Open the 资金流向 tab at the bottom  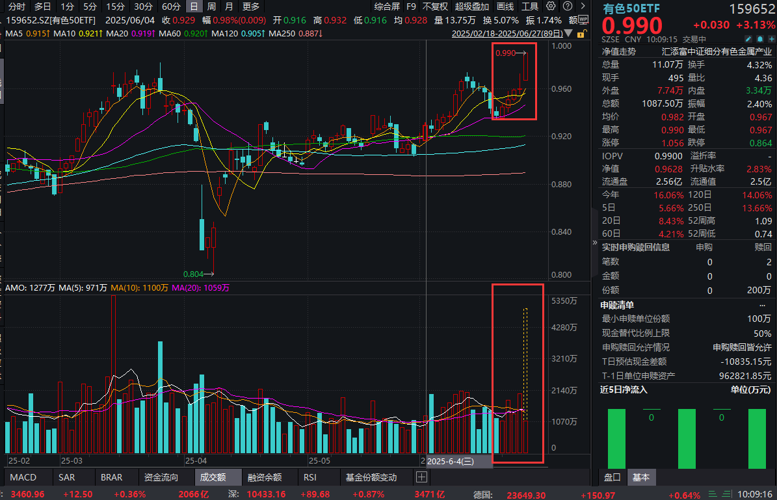162,477
